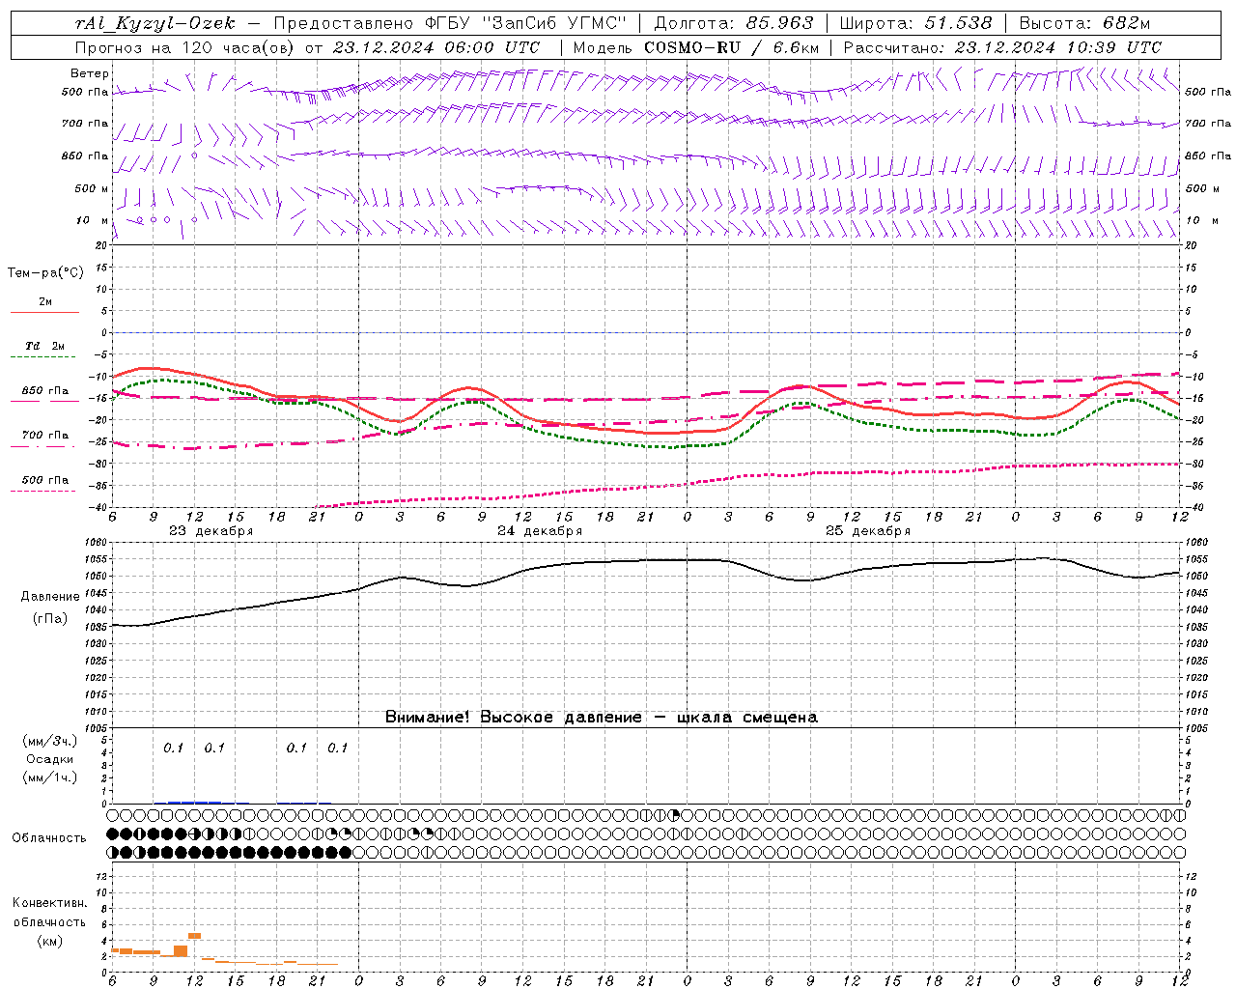
Task: Click the Широта: 51.538 value
Action: coord(915,23)
